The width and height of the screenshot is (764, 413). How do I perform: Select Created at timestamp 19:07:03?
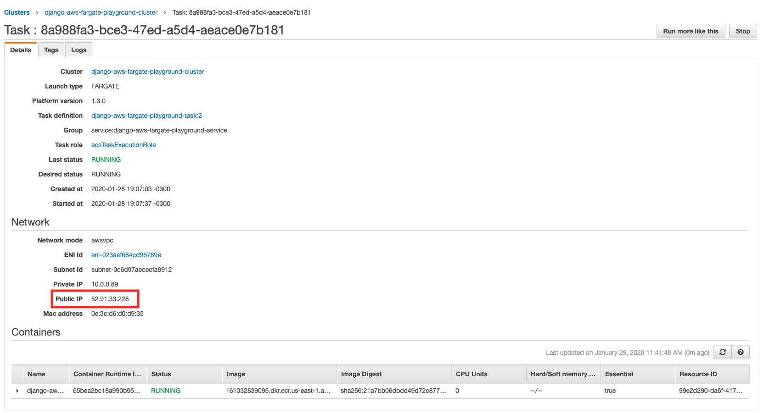tap(131, 189)
